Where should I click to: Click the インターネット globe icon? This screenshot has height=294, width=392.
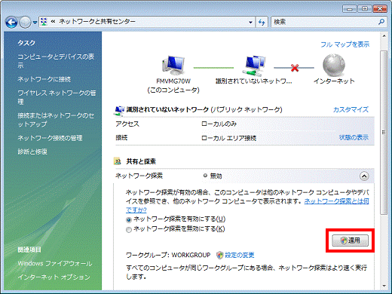(334, 65)
